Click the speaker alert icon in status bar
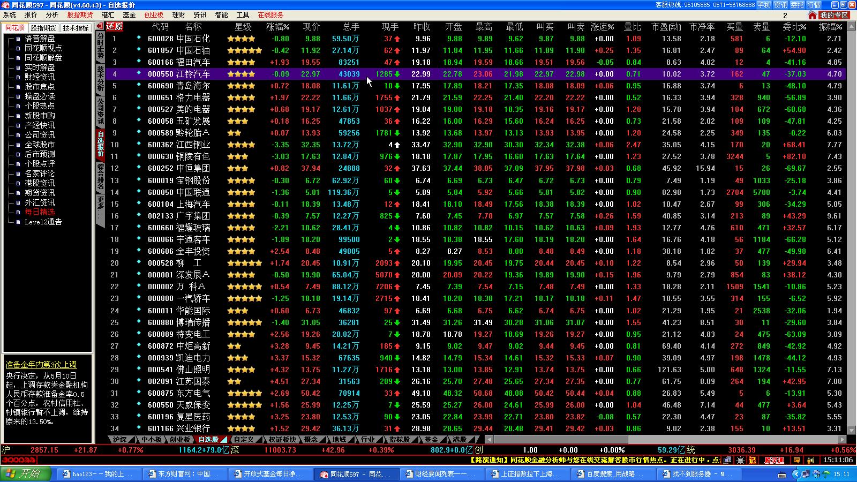 810,460
